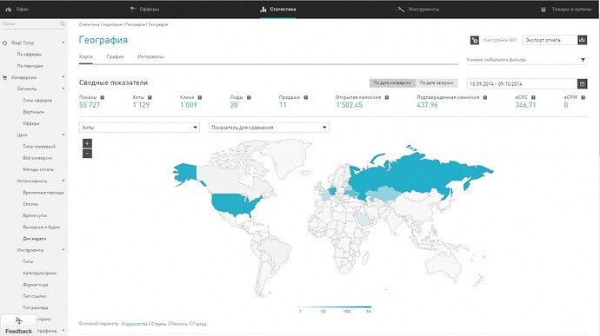The image size is (600, 336).
Task: Click the map color scale legend
Action: point(335,309)
